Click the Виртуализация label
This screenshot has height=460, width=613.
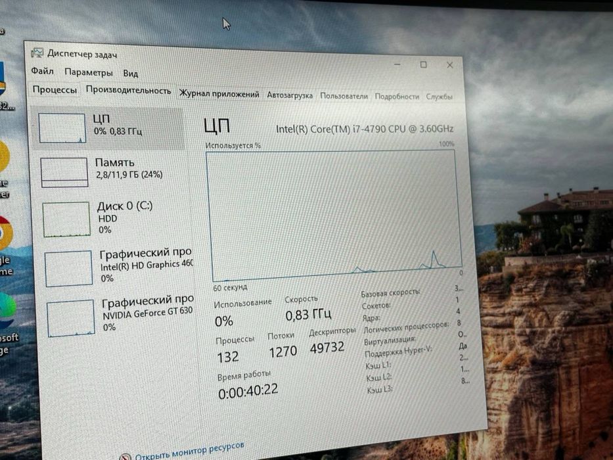[390, 340]
